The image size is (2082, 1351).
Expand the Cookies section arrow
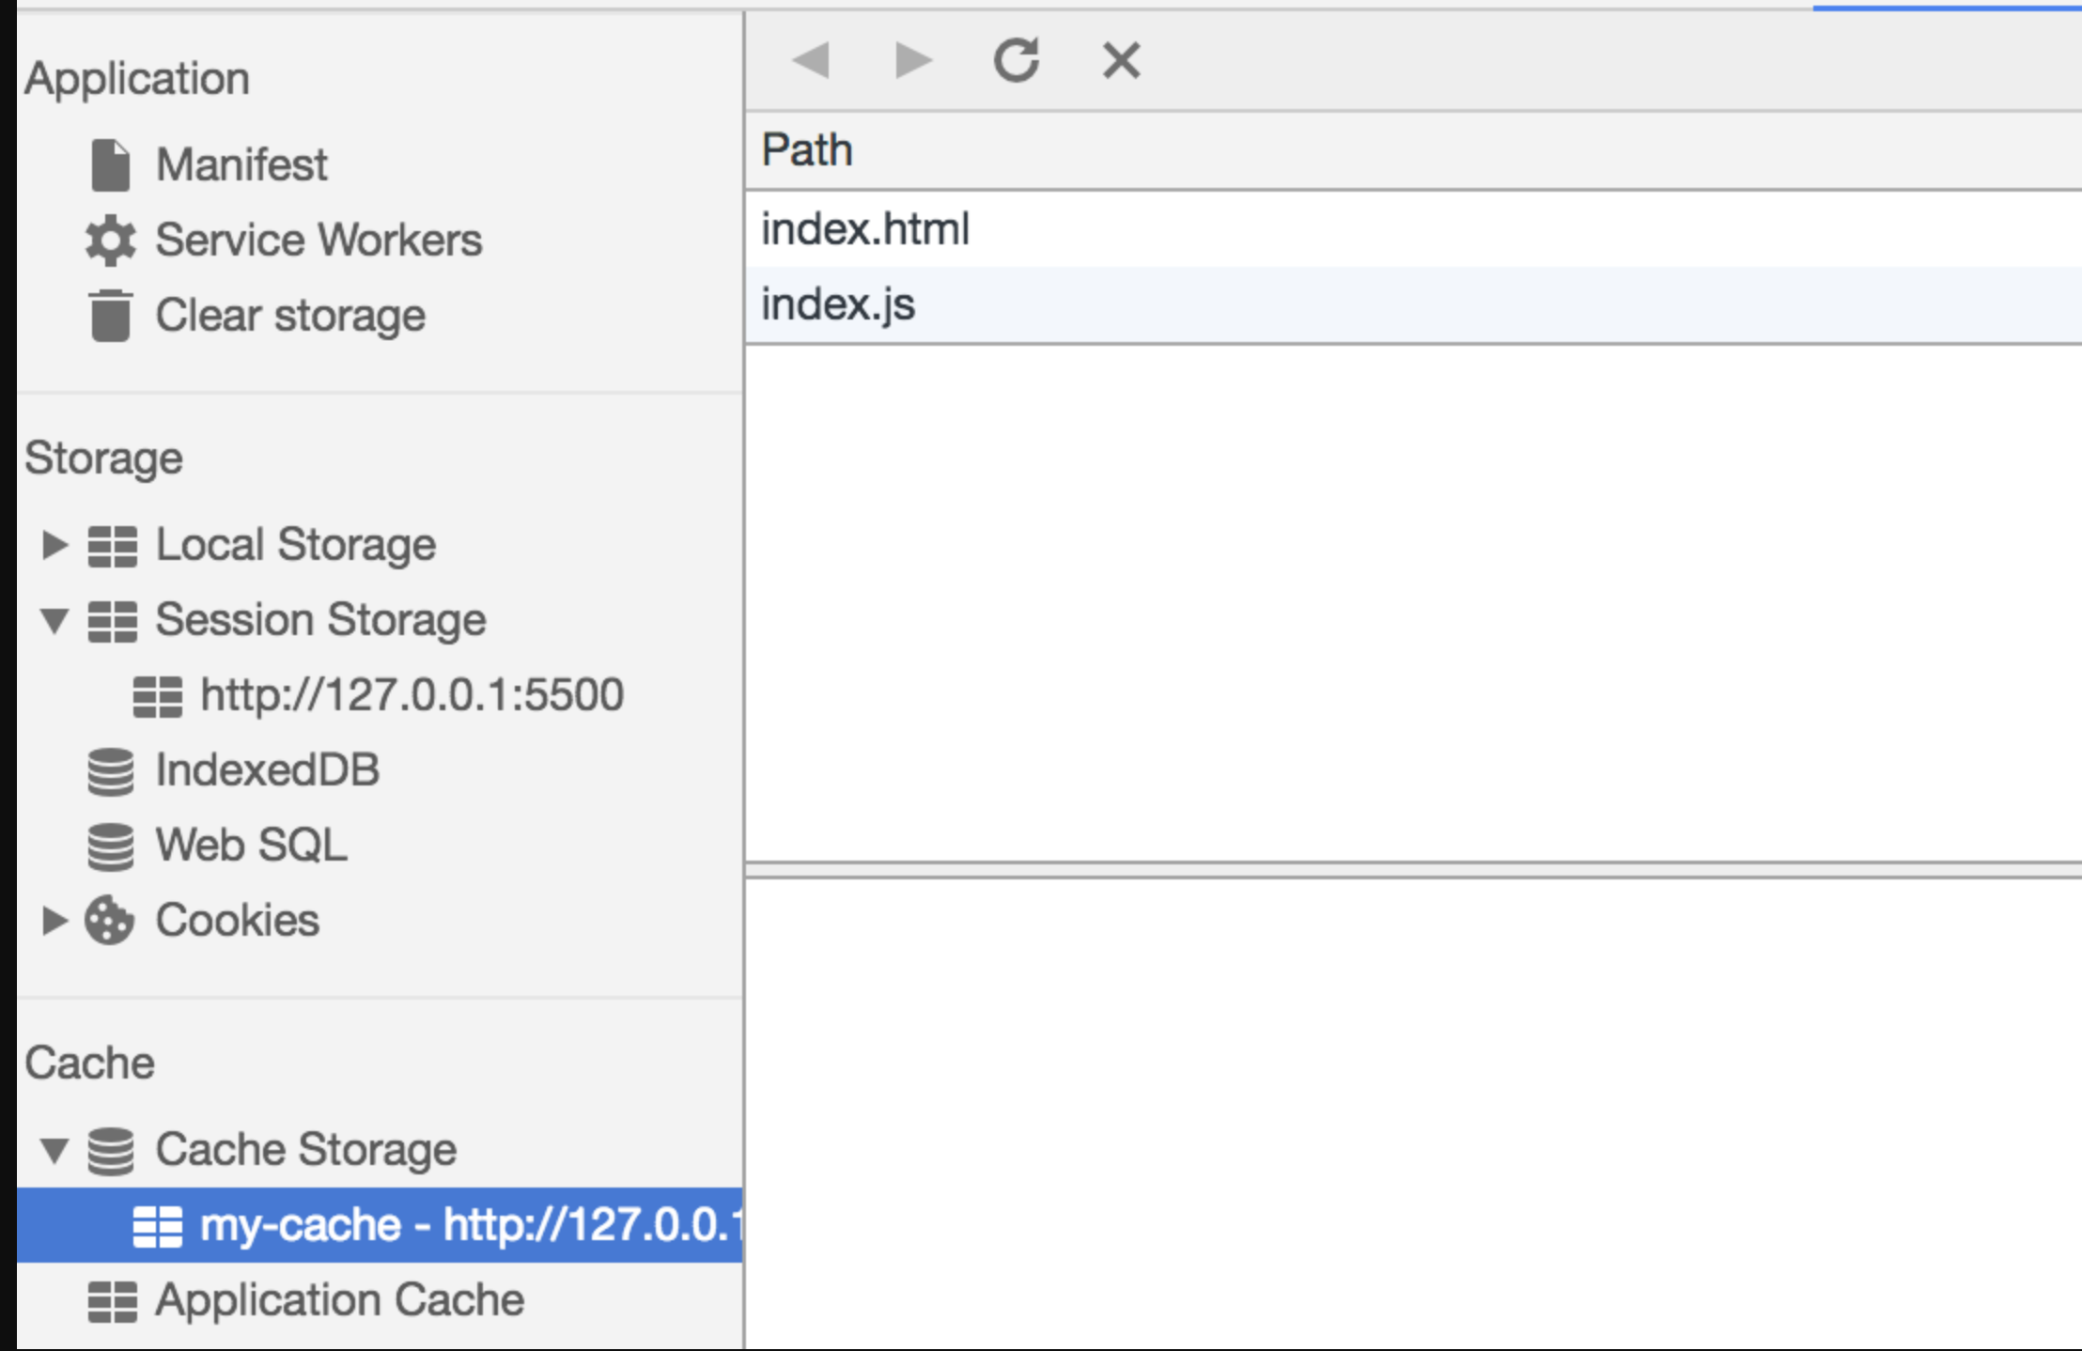54,921
